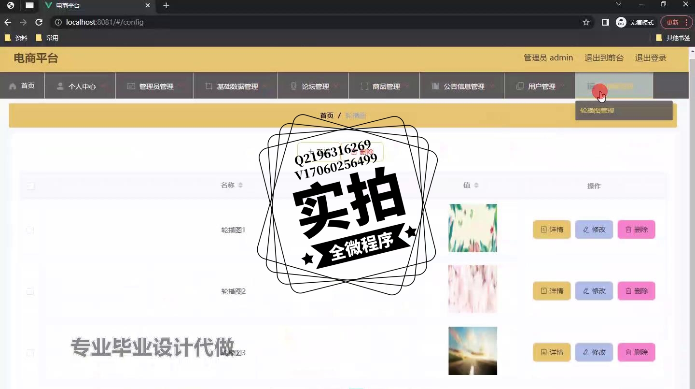The image size is (695, 389).
Task: Reload the page with the refresh icon
Action: tap(39, 22)
